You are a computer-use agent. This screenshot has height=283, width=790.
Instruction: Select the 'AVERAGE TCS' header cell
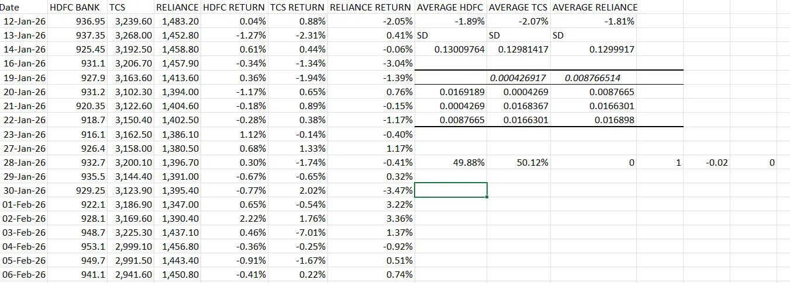tap(518, 8)
